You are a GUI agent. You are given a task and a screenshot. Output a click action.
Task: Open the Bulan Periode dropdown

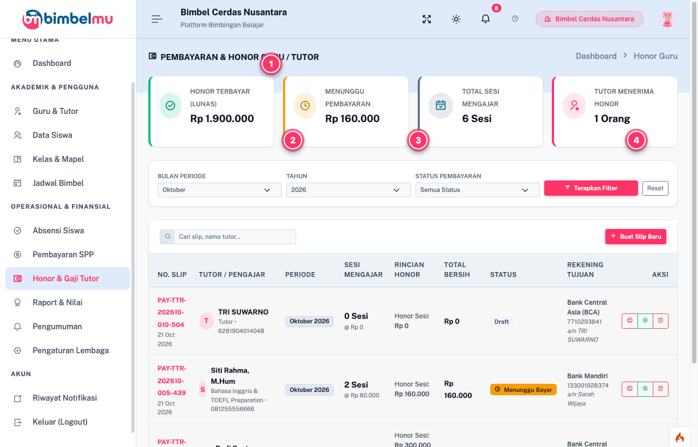(x=220, y=190)
